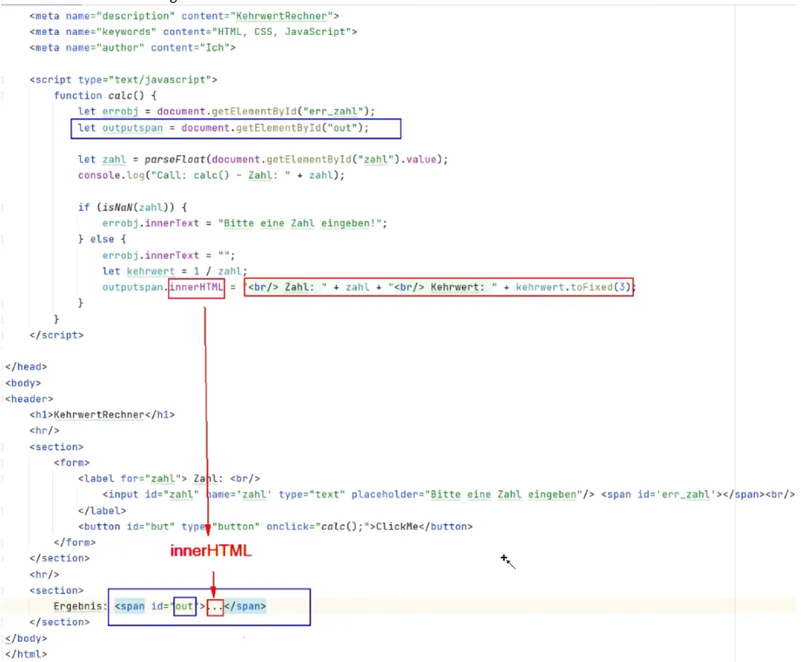Click the opening <form> tag
Viewport: 801px width, 662px height.
(71, 463)
